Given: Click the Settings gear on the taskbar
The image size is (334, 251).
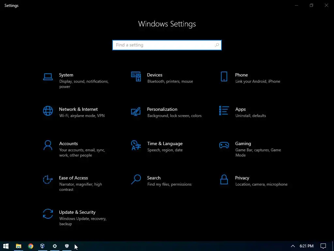Looking at the screenshot, I should [55, 246].
